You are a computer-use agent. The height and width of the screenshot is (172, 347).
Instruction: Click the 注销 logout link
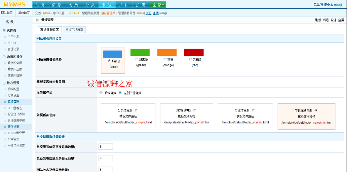[156, 13]
